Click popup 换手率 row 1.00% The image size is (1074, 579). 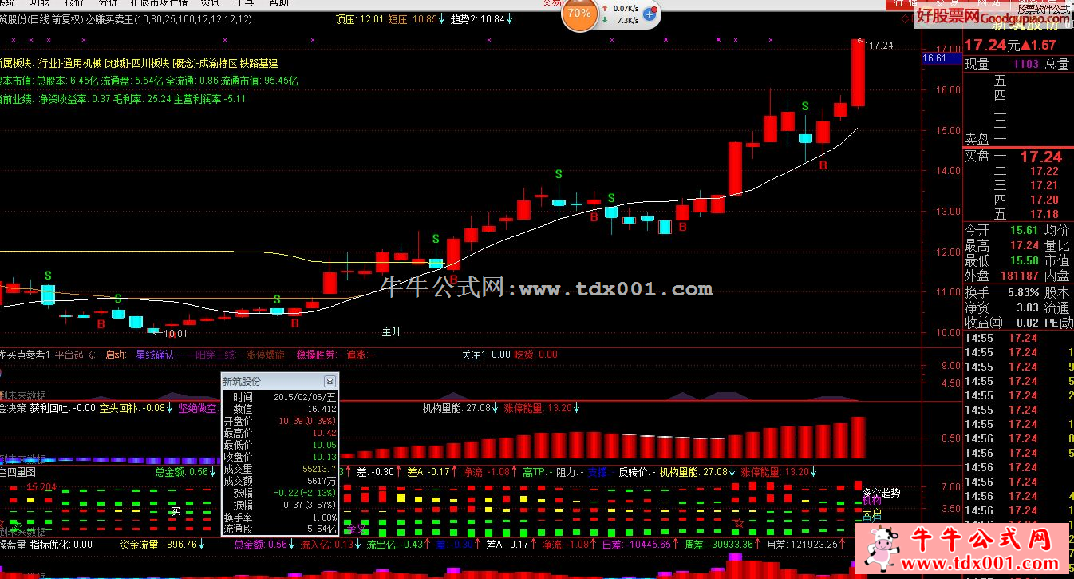tap(280, 517)
